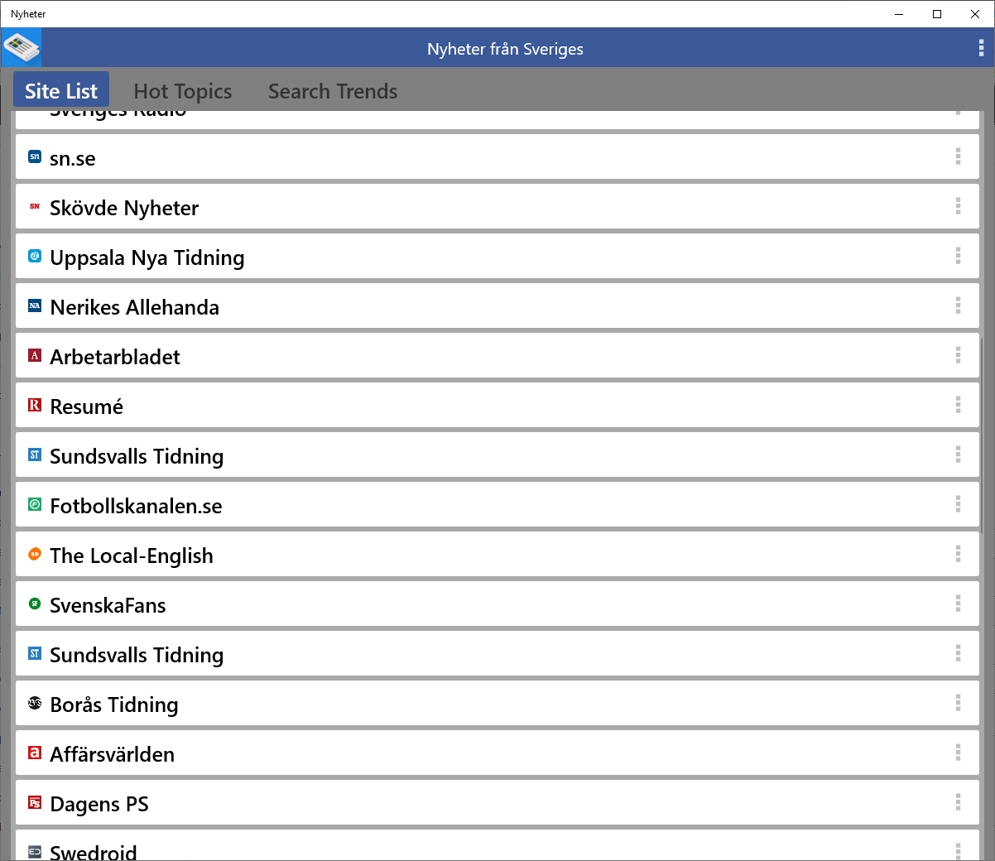This screenshot has height=861, width=995.
Task: Open options menu for sn.se row
Action: (x=958, y=156)
